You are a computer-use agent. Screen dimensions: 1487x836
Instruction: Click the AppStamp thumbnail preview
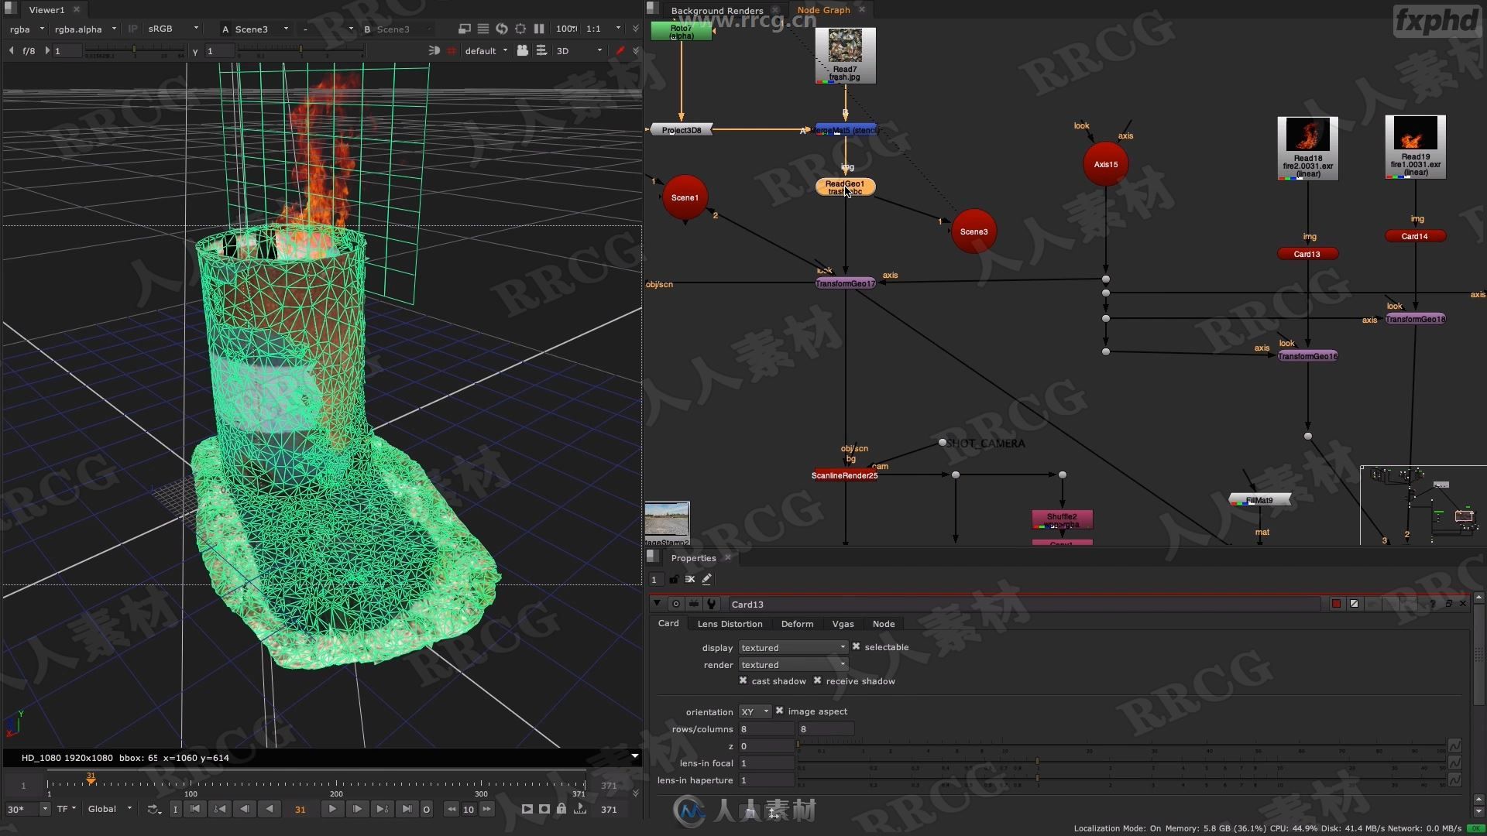(668, 521)
